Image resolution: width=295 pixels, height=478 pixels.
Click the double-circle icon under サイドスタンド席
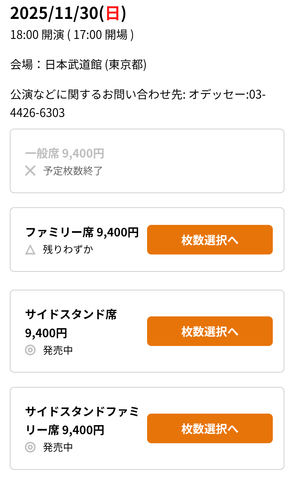(30, 350)
